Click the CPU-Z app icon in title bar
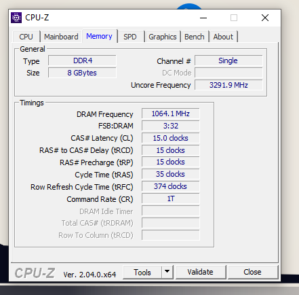 click(16, 18)
